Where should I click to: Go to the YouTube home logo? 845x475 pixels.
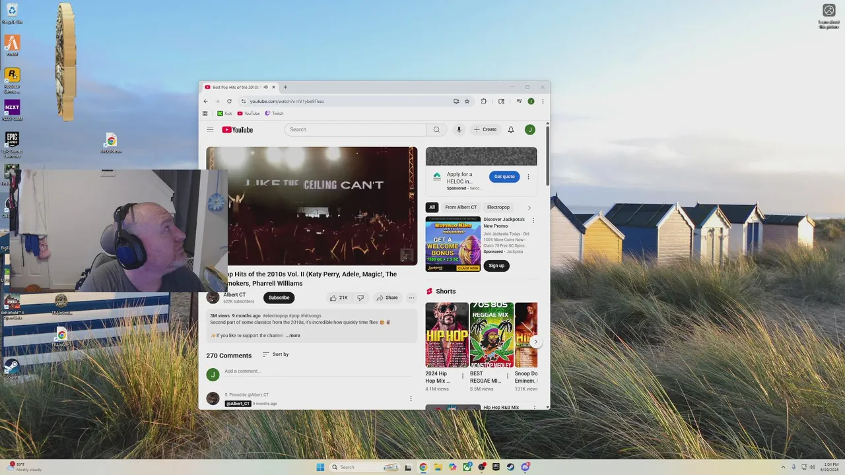point(238,130)
